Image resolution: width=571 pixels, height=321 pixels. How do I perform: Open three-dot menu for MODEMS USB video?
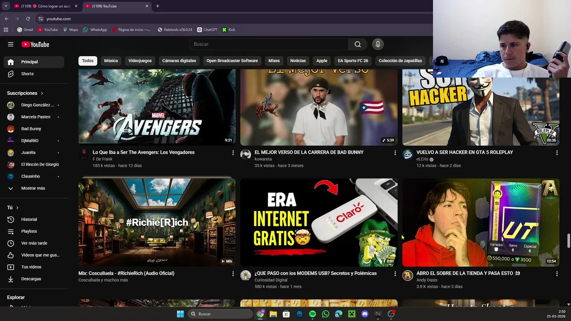[x=395, y=274]
